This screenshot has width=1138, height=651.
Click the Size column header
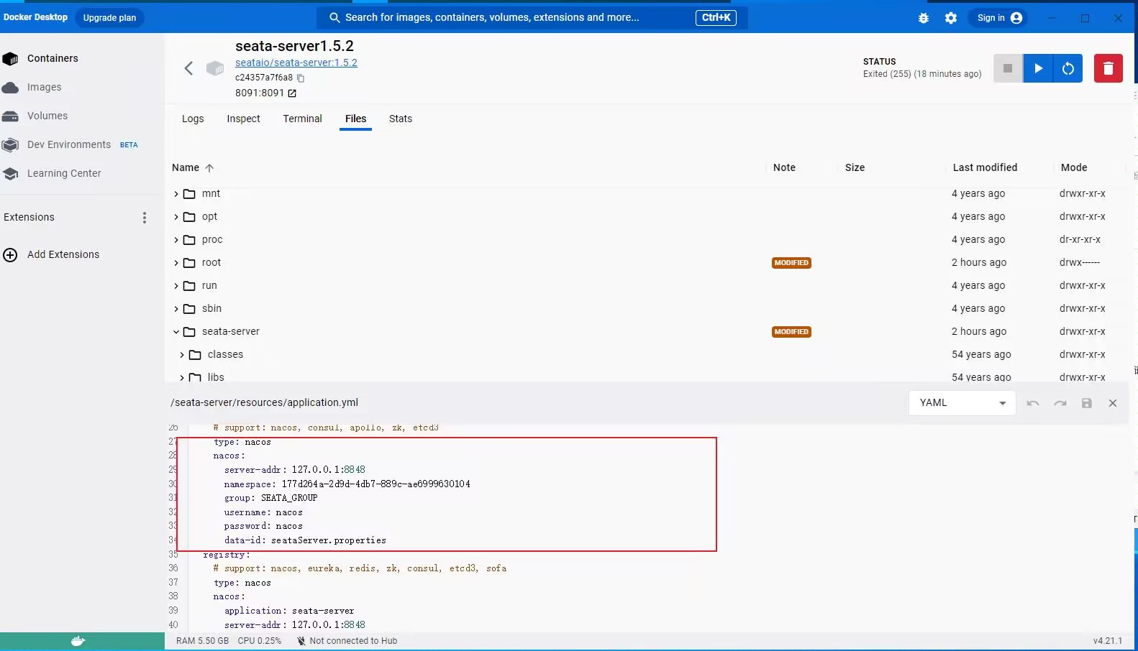pyautogui.click(x=855, y=167)
